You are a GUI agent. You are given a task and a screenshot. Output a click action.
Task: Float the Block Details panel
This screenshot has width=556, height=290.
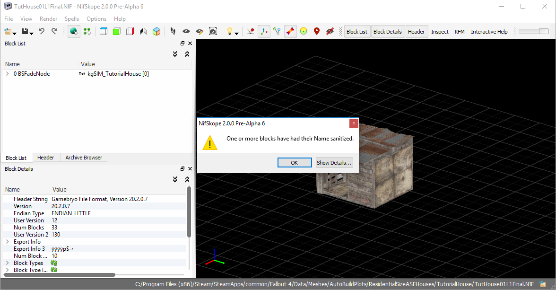coord(182,168)
